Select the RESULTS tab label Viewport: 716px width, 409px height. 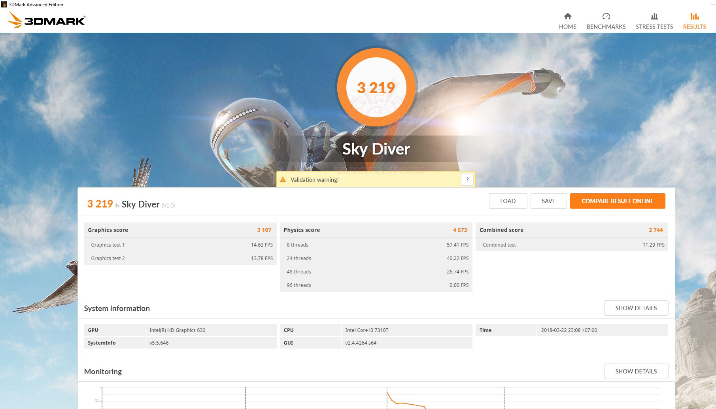(x=695, y=27)
